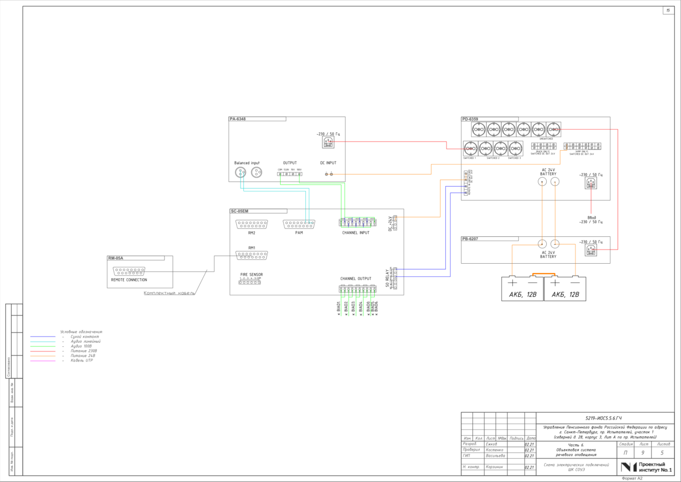Image resolution: width=681 pixels, height=482 pixels.
Task: Select the REMOTE CONNECTION port on RM-05A
Action: tap(129, 271)
